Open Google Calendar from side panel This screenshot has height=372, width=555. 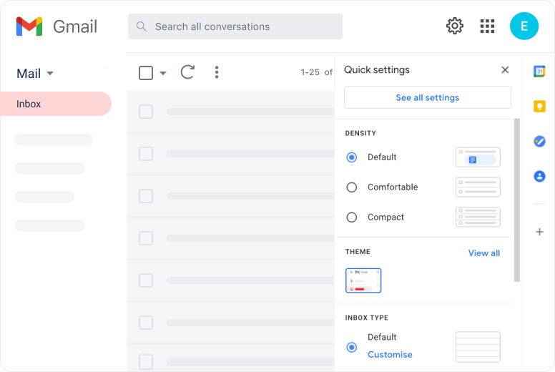pos(539,71)
